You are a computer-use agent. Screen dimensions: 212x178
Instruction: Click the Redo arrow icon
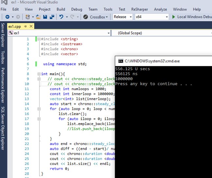pyautogui.click(x=72, y=17)
